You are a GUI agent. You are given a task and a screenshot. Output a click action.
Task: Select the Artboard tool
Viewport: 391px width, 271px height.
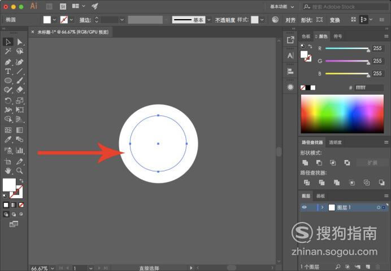click(x=8, y=162)
